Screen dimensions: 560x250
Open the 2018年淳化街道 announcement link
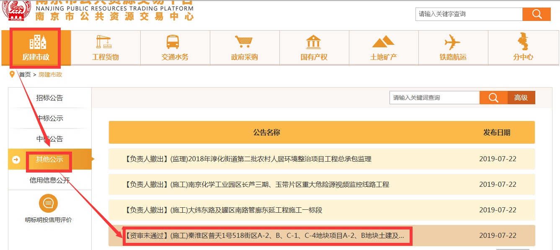click(x=248, y=159)
